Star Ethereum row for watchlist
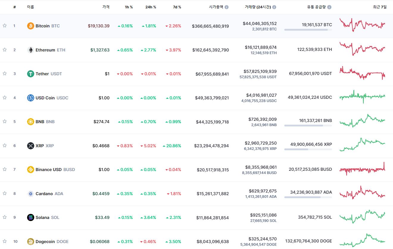This screenshot has width=393, height=249. (4, 50)
